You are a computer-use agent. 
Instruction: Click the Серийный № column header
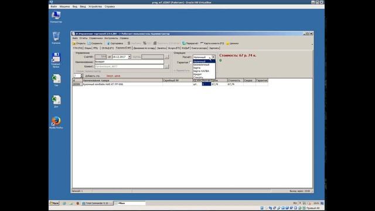178,80
